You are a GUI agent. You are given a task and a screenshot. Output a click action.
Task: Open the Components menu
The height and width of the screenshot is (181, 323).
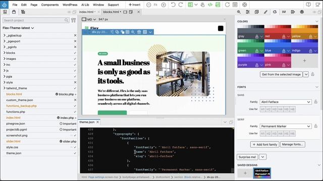50,5
